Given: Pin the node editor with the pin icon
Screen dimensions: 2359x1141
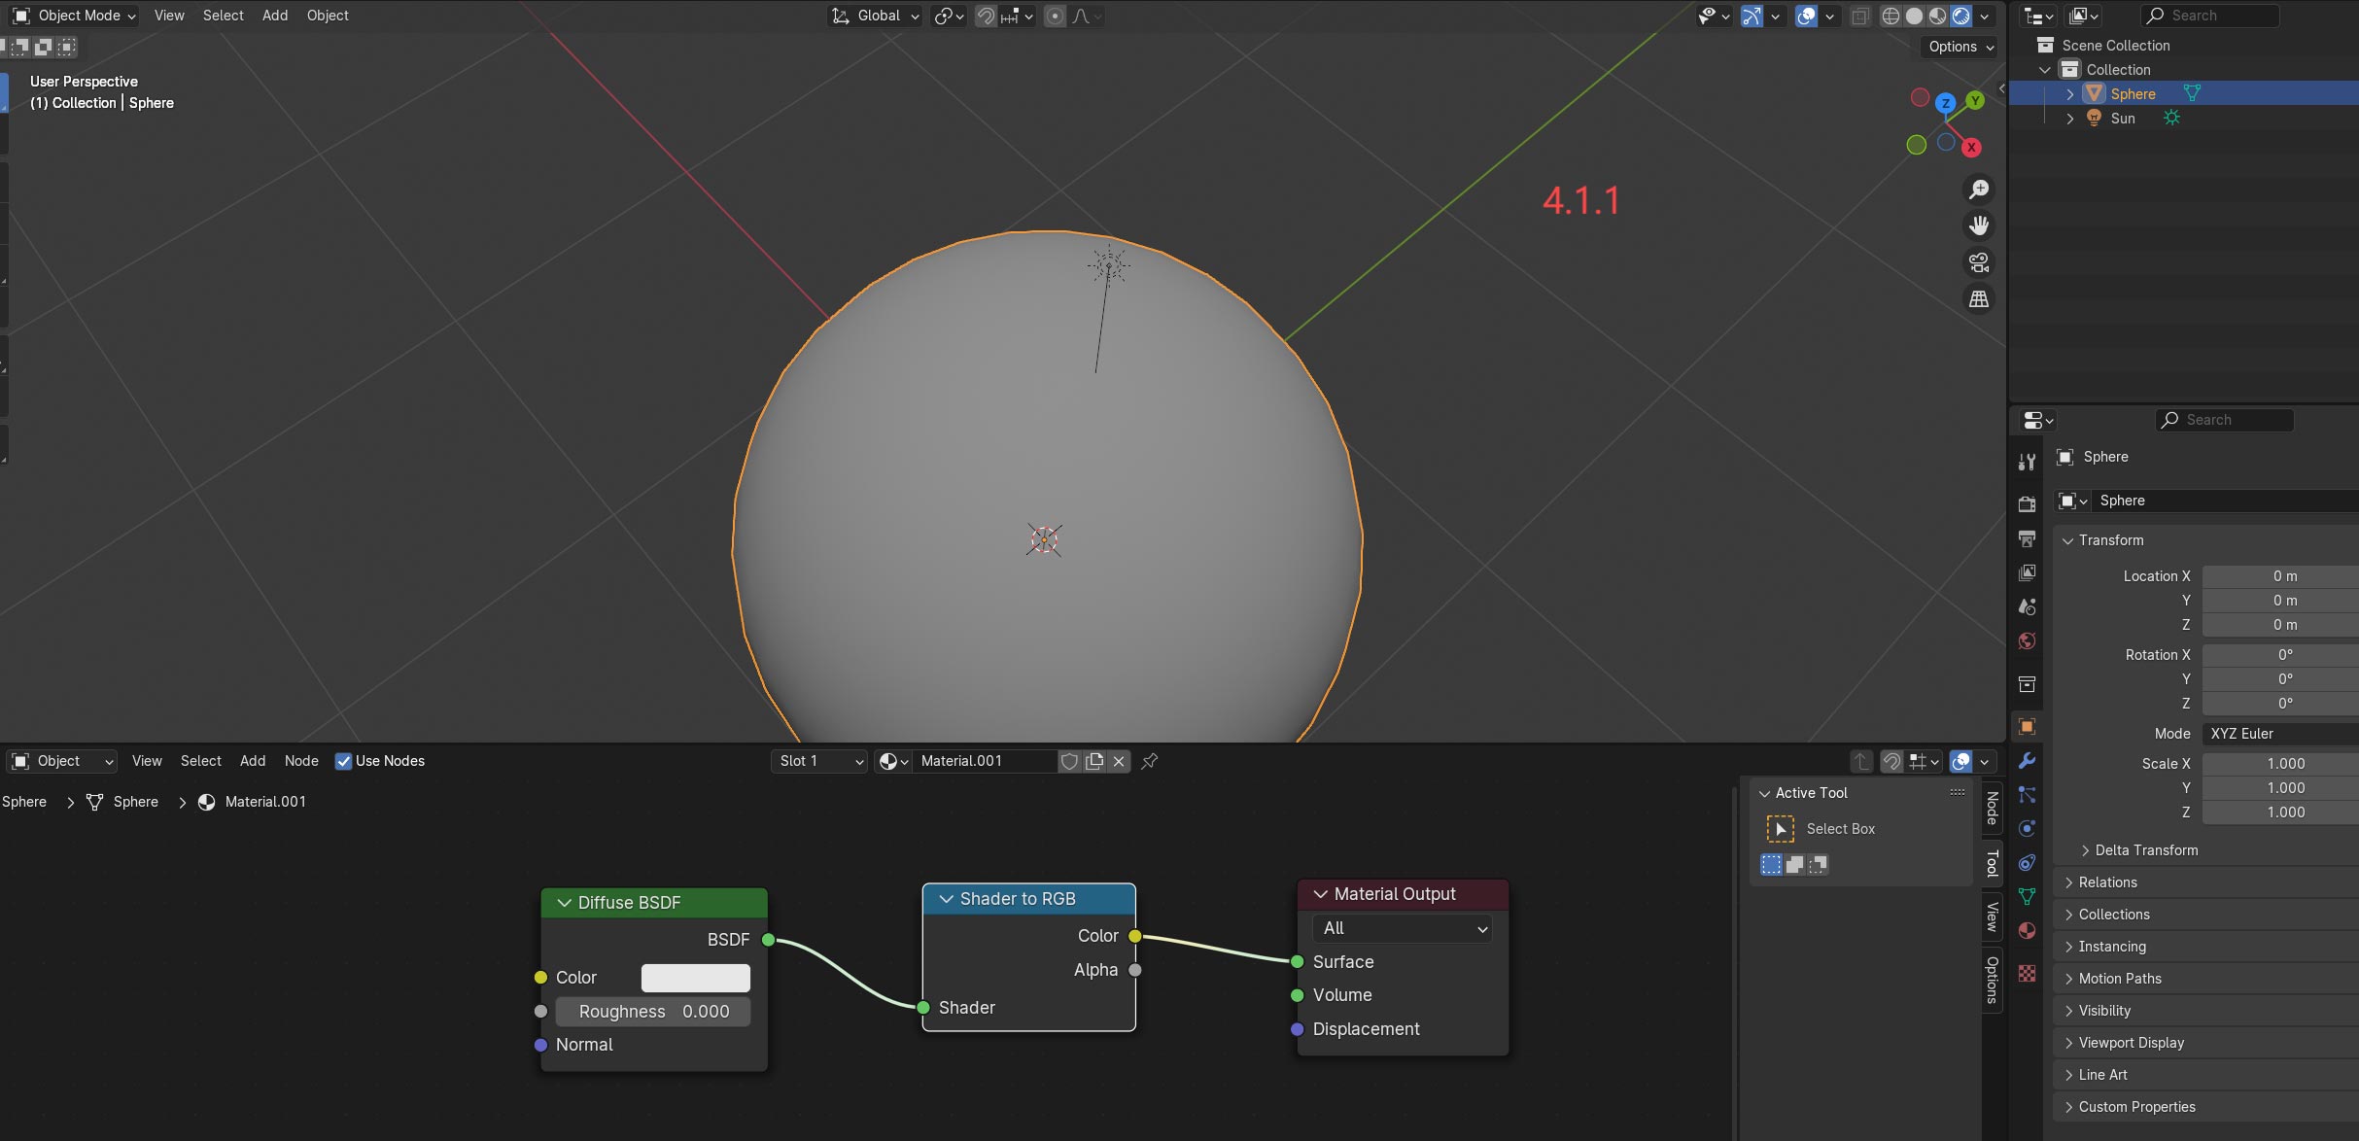Looking at the screenshot, I should (x=1150, y=761).
